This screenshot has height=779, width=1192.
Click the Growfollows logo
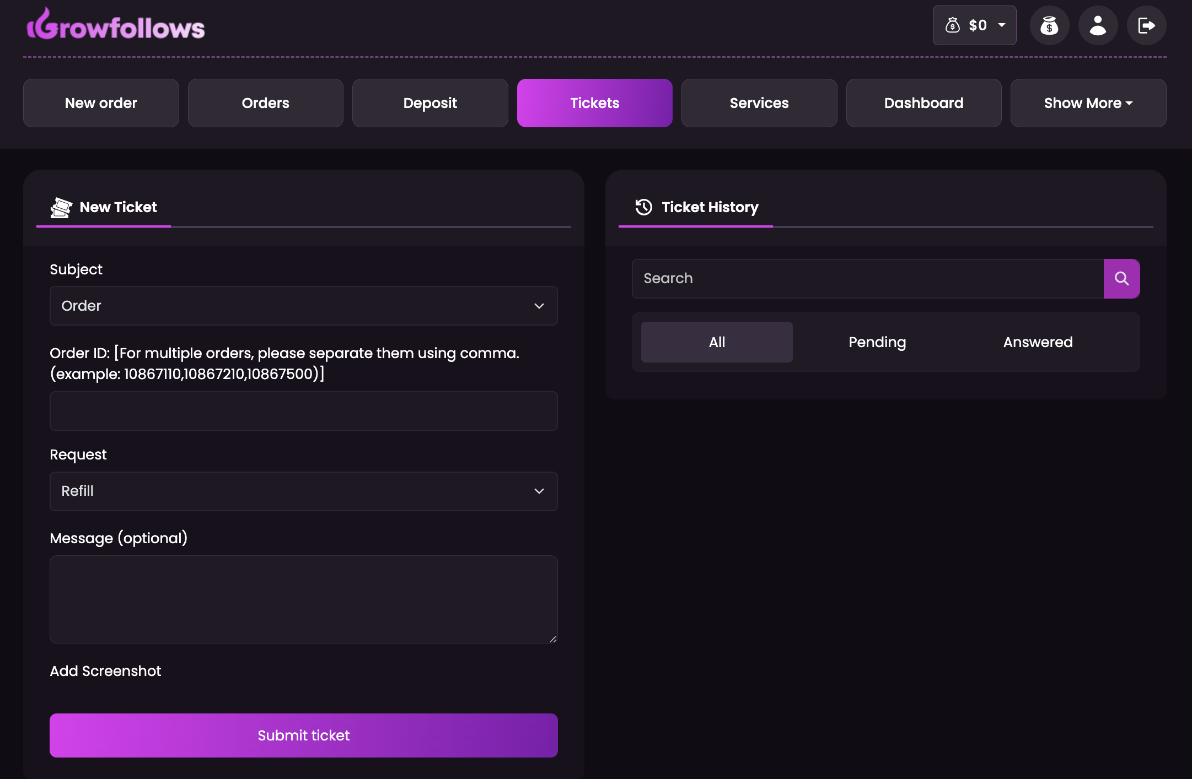coord(116,25)
